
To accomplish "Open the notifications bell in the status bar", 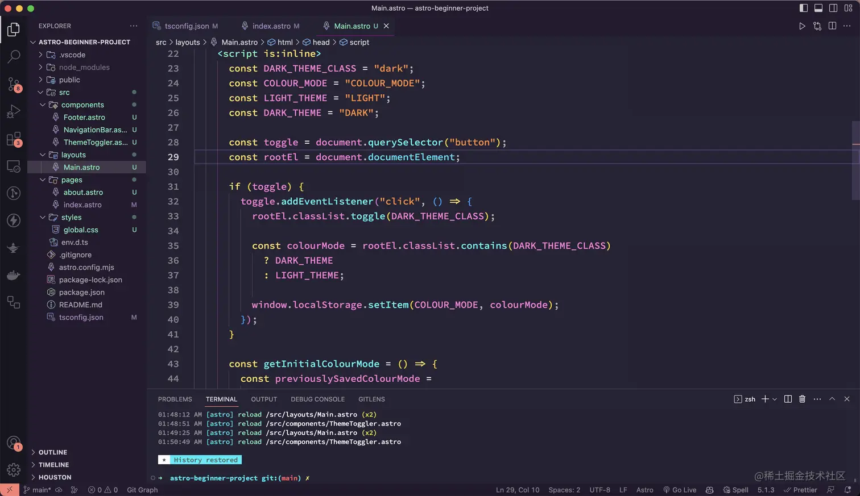I will click(x=847, y=490).
